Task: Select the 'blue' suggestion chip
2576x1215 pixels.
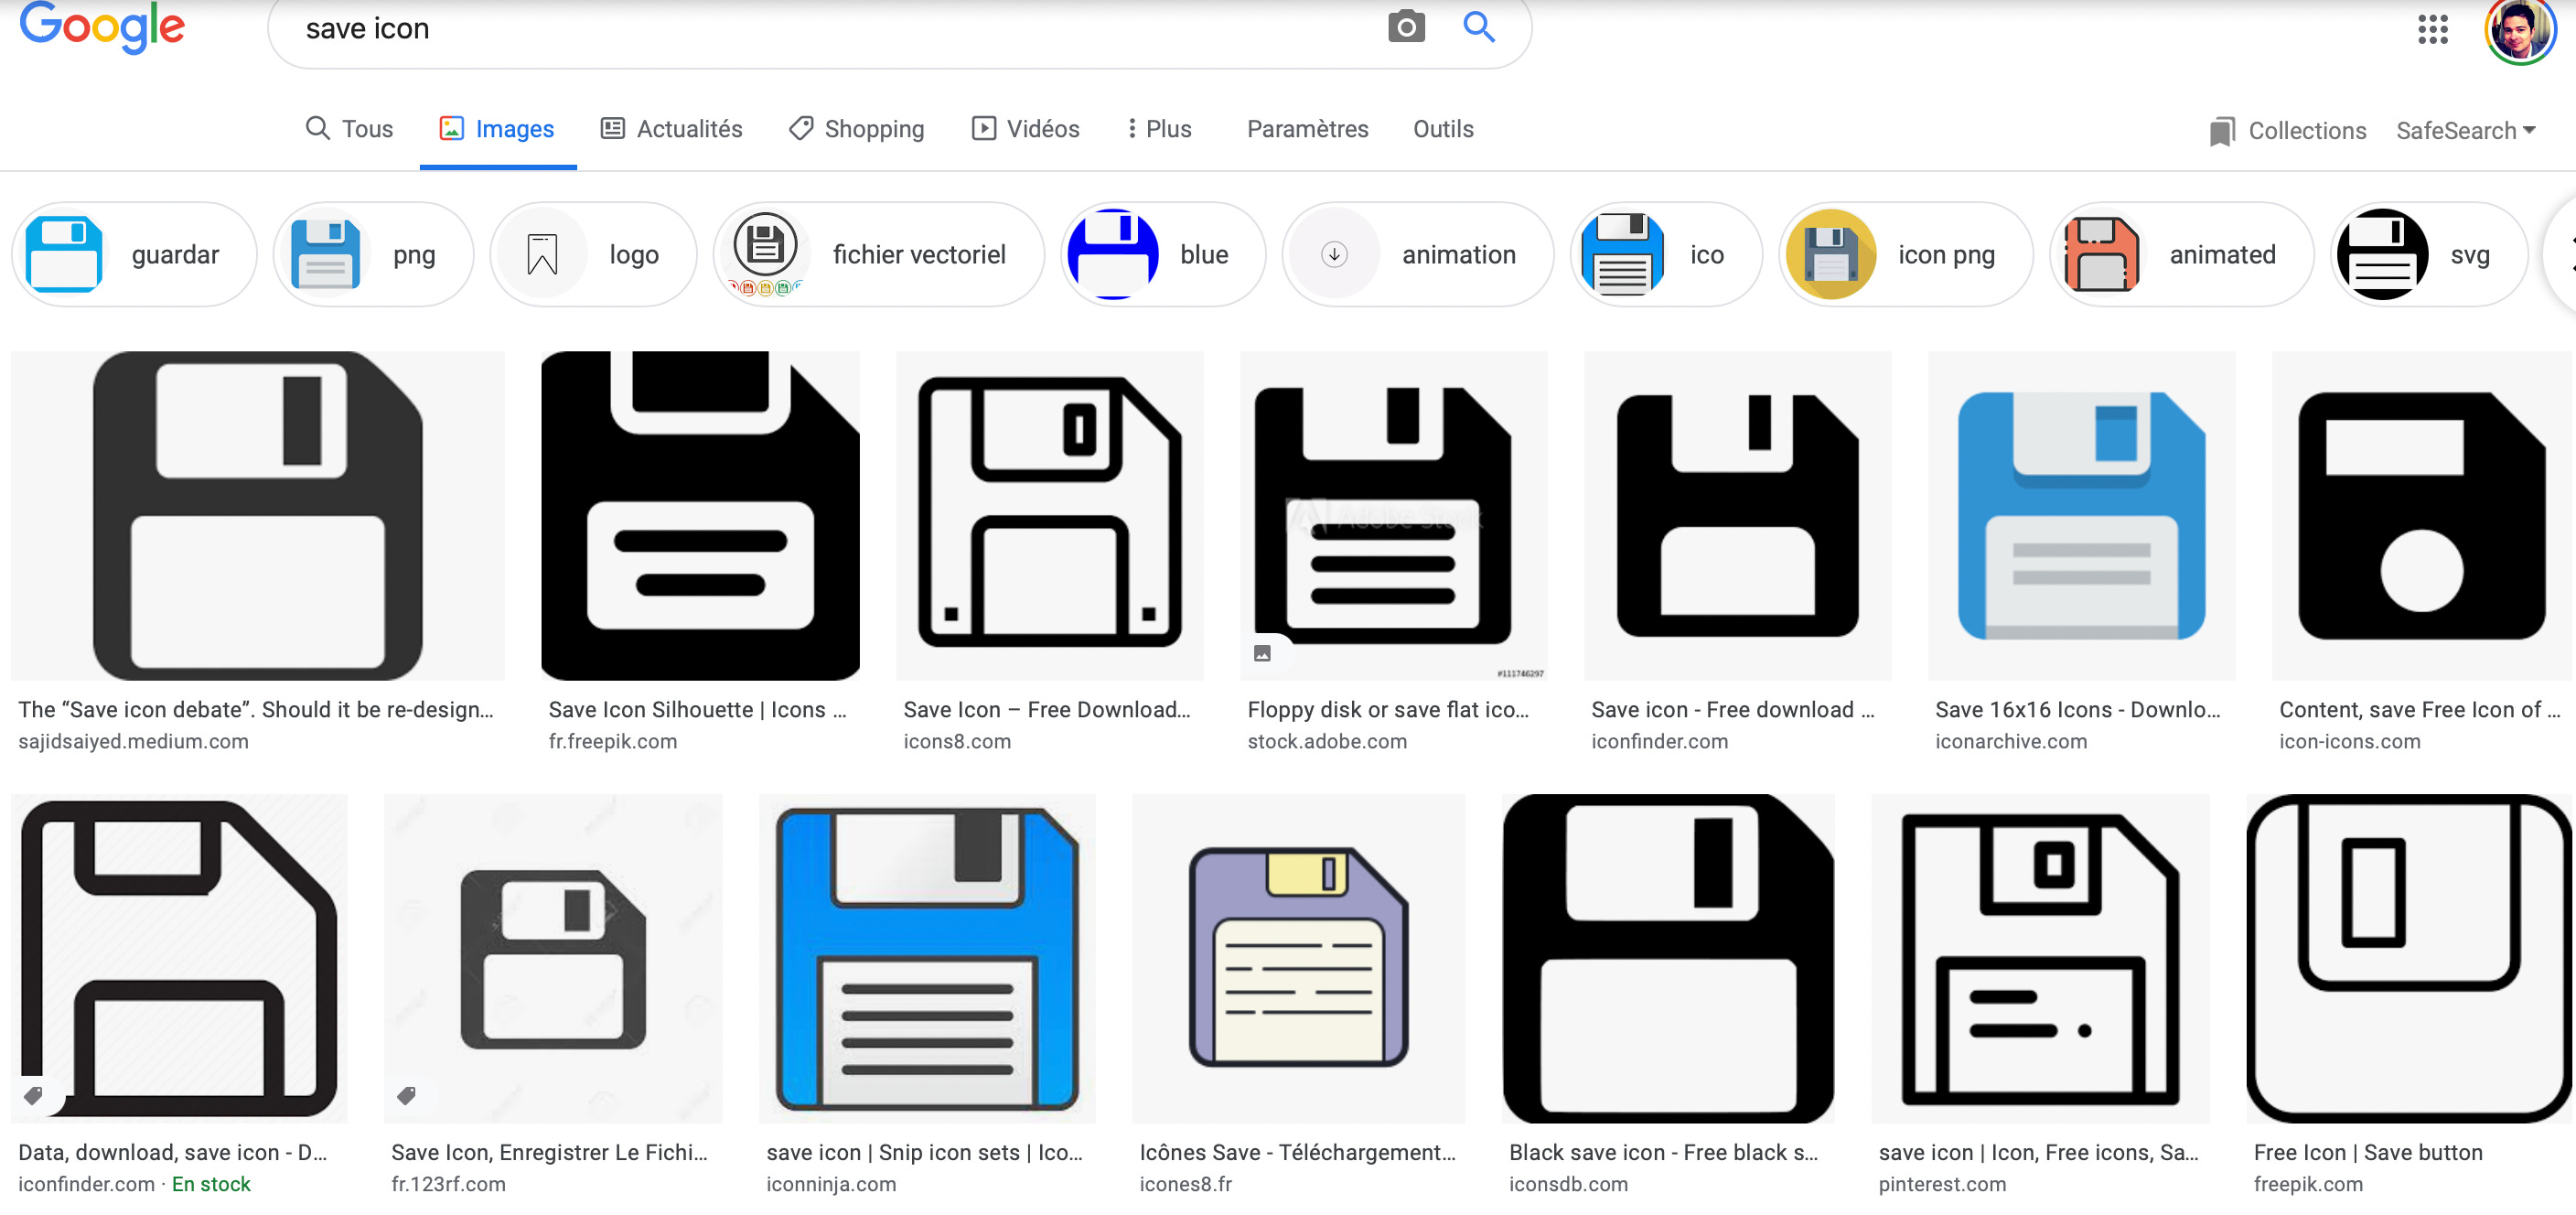Action: coord(1163,255)
